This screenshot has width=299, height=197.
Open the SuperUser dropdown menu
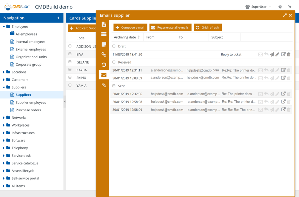(258, 7)
